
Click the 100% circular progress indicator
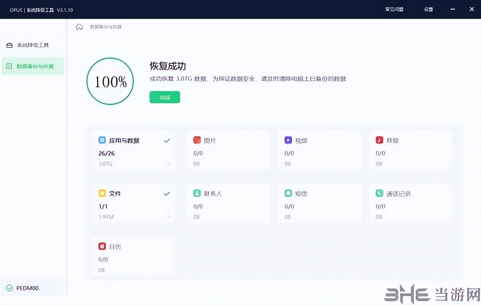tap(110, 81)
